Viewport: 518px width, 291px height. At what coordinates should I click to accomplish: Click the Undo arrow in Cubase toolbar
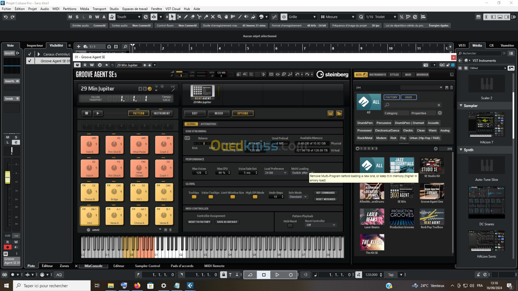pos(6,17)
